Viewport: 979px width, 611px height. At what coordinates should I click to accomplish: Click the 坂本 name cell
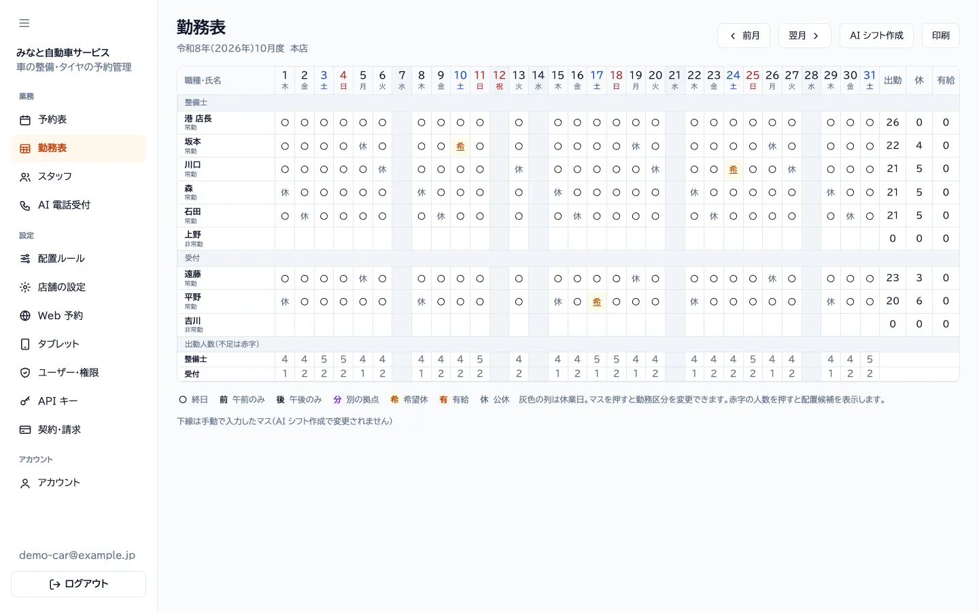pos(226,146)
